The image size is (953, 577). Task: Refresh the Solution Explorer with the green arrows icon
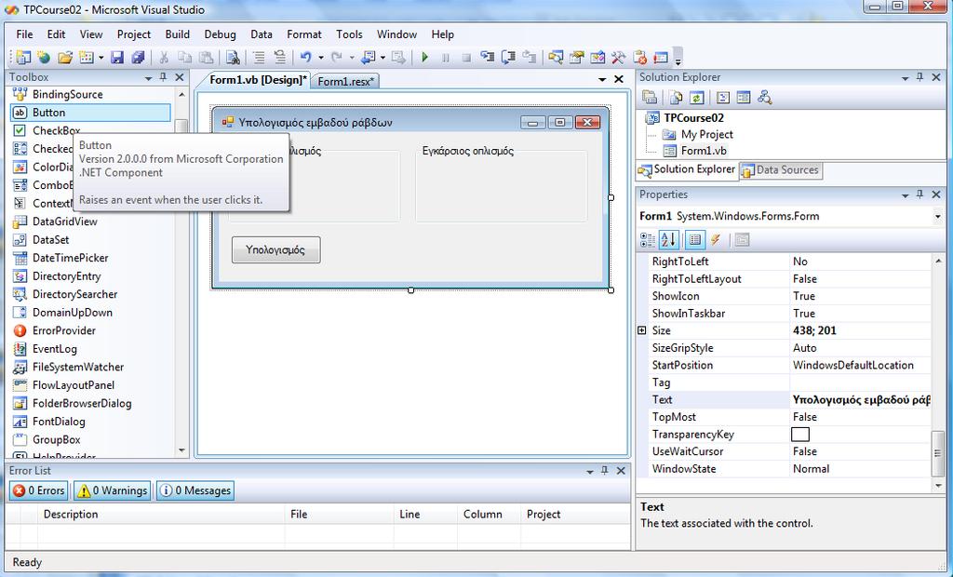tap(696, 98)
